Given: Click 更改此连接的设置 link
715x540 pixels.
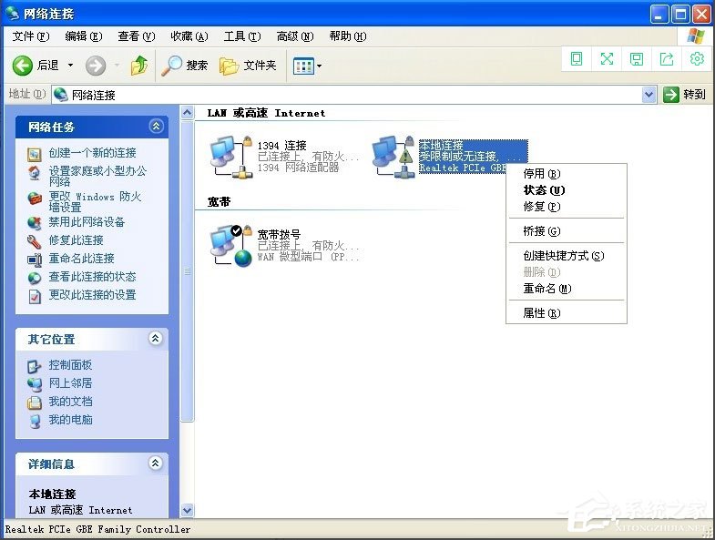Looking at the screenshot, I should 93,295.
